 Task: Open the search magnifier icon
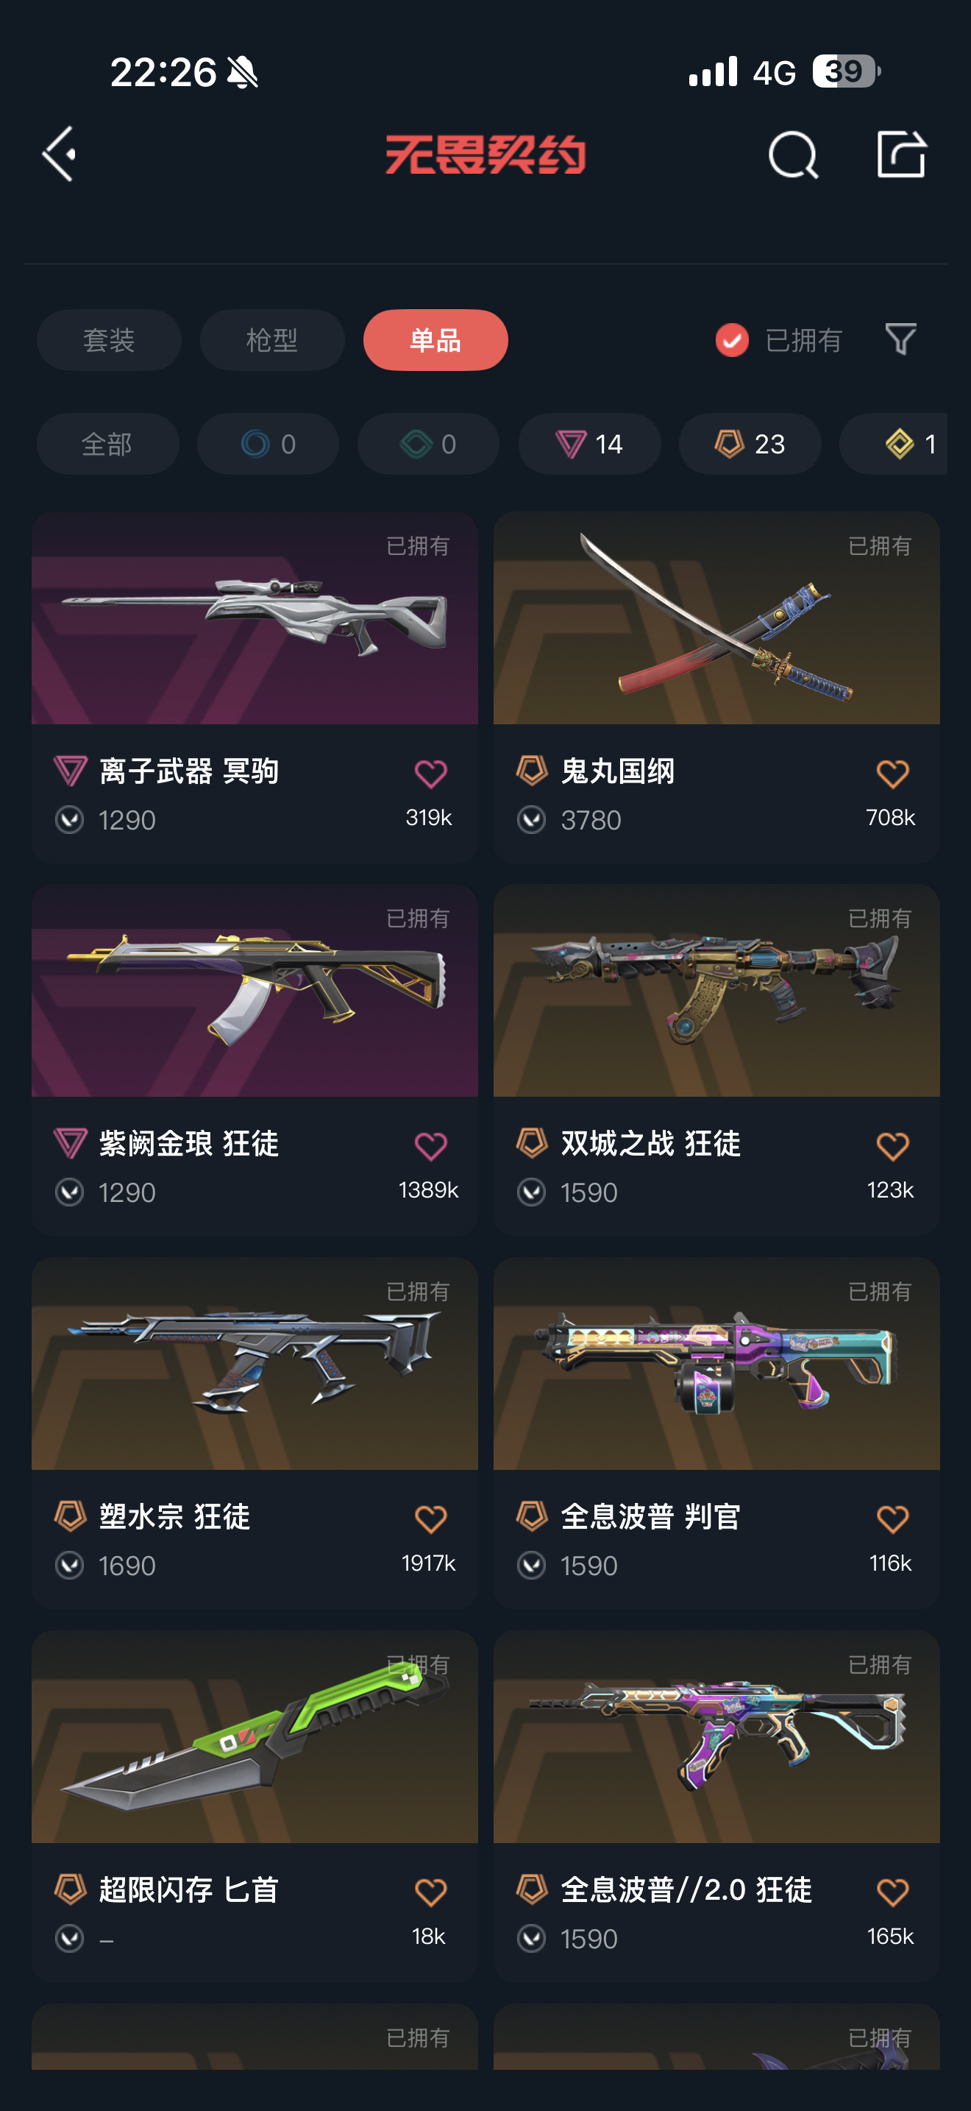coord(792,155)
